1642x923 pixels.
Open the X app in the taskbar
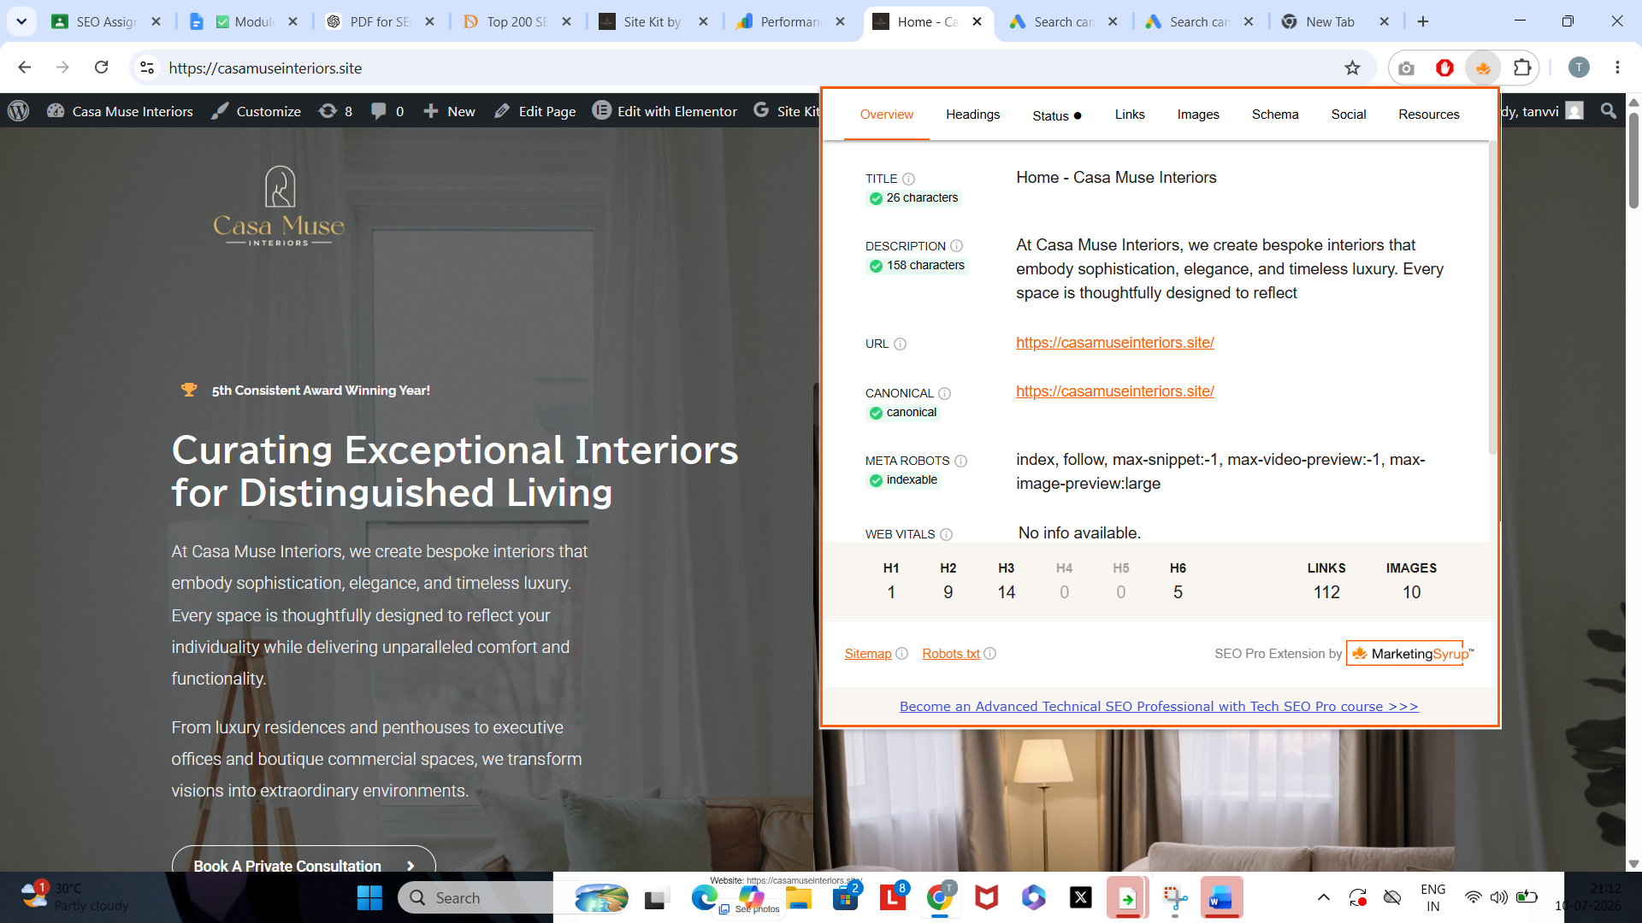pyautogui.click(x=1081, y=897)
